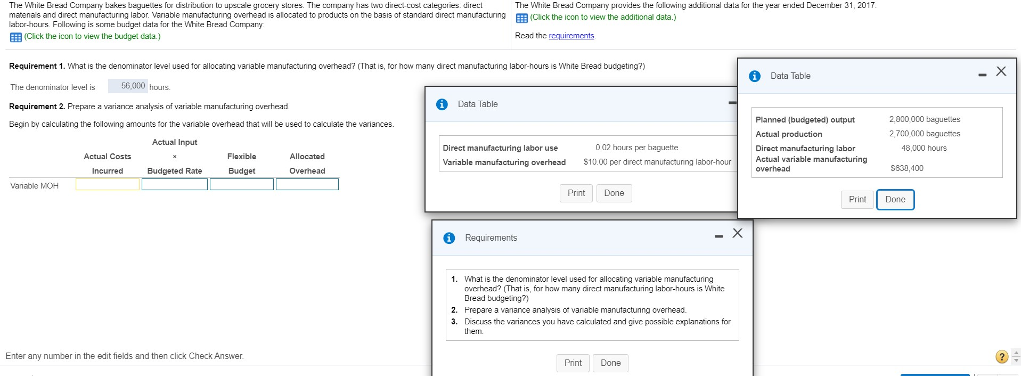The image size is (1021, 376).
Task: Click Done in labor use Data Table
Action: (614, 193)
